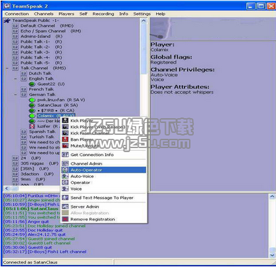Click luzifer's muted red cross icon

33,126
